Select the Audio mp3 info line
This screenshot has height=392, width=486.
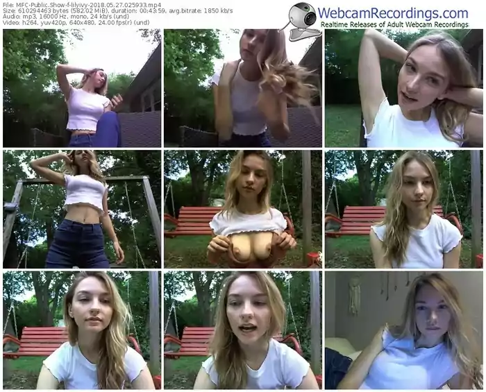(66, 17)
